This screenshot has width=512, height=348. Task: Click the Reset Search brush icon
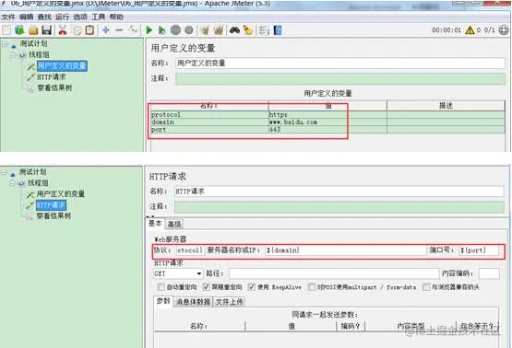tap(248, 30)
